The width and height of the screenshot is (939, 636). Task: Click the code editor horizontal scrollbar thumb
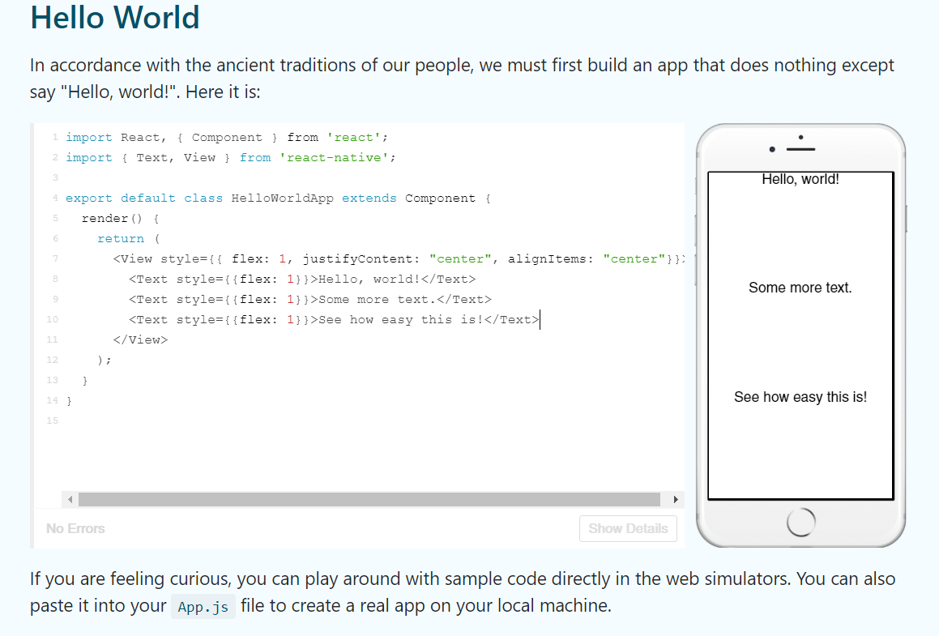coord(369,499)
